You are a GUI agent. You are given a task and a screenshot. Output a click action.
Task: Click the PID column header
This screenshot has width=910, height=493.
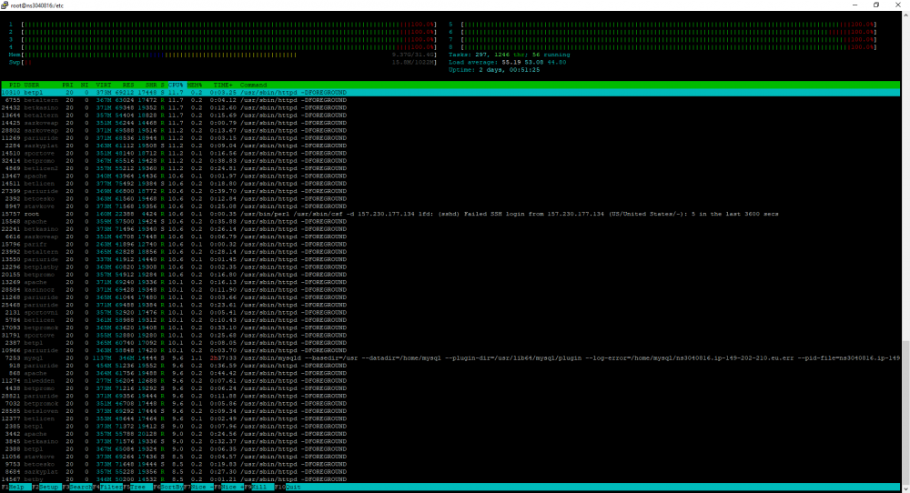pyautogui.click(x=14, y=85)
